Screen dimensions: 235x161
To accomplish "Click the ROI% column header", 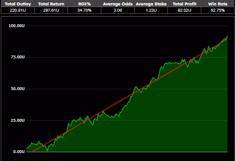I will pyautogui.click(x=85, y=4).
